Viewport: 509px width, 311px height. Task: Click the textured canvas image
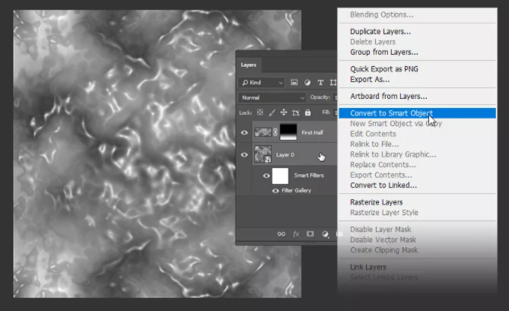[x=157, y=154]
